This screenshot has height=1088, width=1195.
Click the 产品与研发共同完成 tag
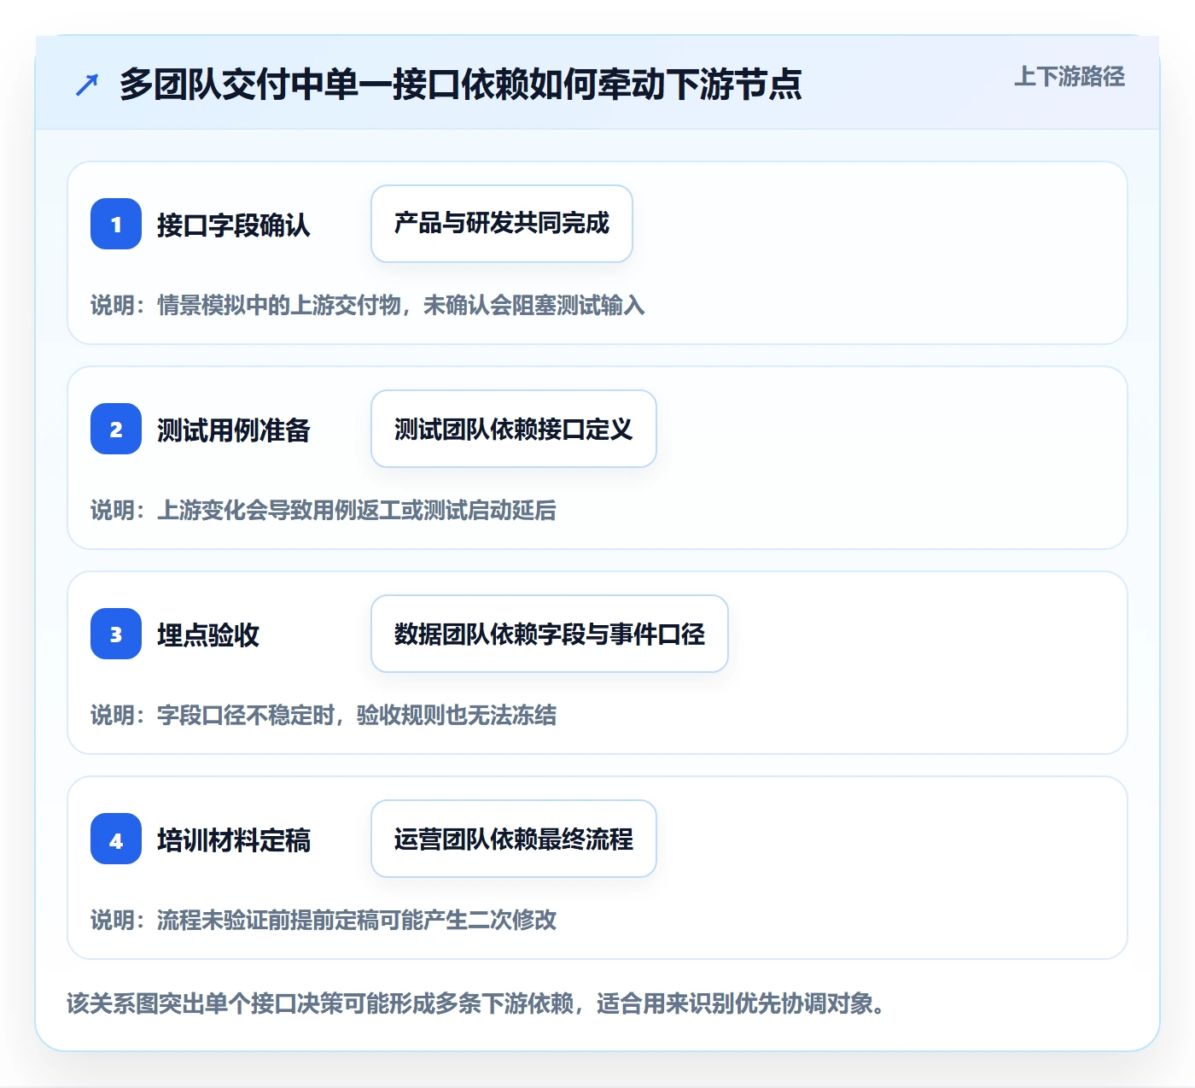[x=502, y=224]
